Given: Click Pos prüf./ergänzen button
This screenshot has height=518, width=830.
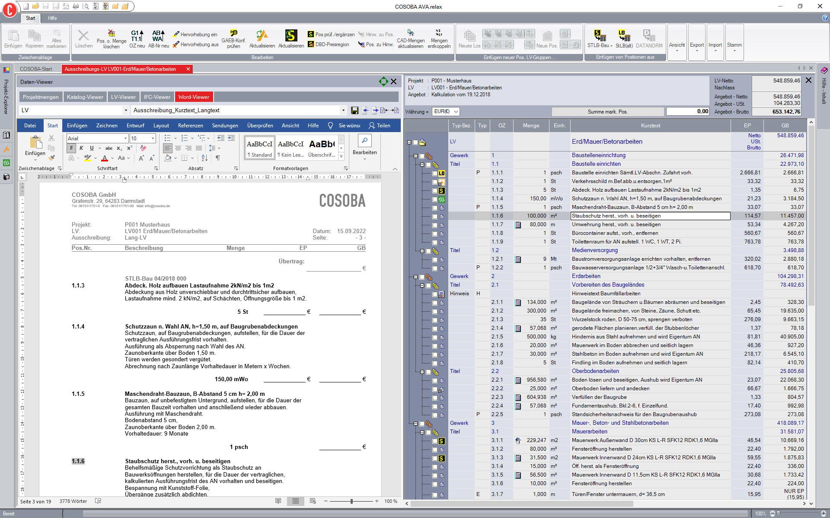Looking at the screenshot, I should coord(331,35).
